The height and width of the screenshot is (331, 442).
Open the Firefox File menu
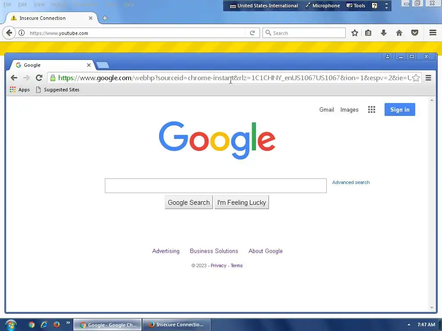(x=7, y=4)
